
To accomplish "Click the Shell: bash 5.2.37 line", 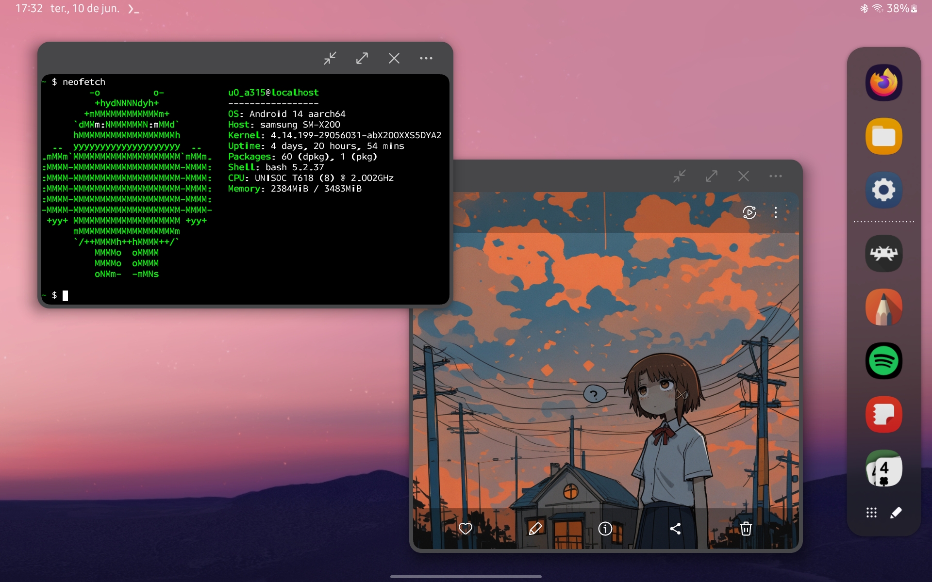I will (x=276, y=167).
